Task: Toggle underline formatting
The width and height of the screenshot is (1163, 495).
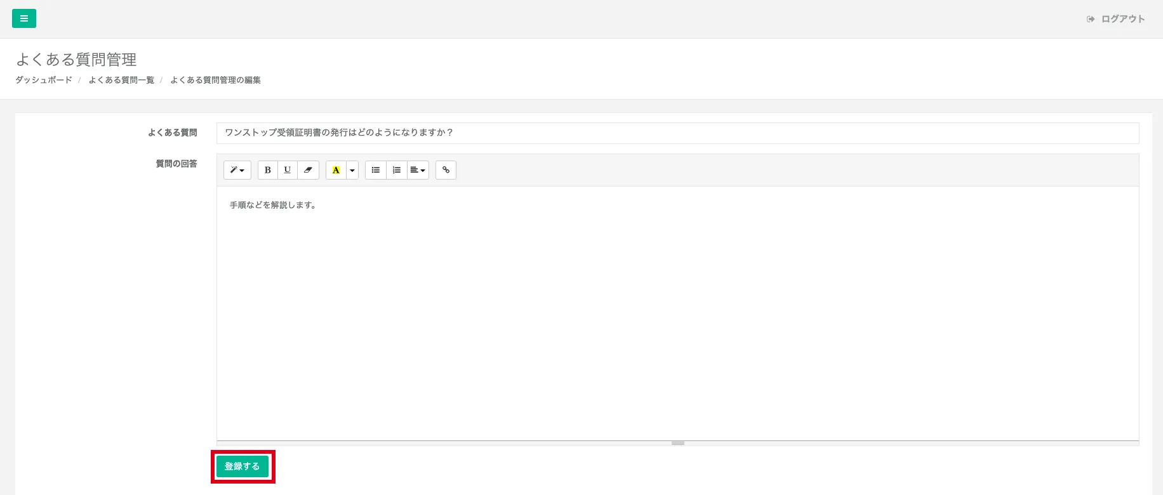Action: [x=288, y=170]
